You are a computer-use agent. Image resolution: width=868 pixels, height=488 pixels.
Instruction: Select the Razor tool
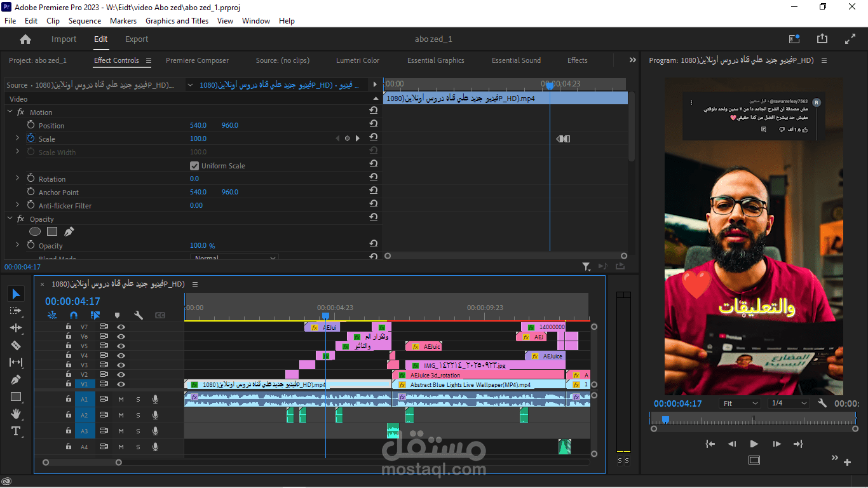coord(17,345)
